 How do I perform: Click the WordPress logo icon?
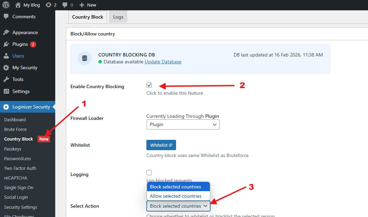(6, 5)
